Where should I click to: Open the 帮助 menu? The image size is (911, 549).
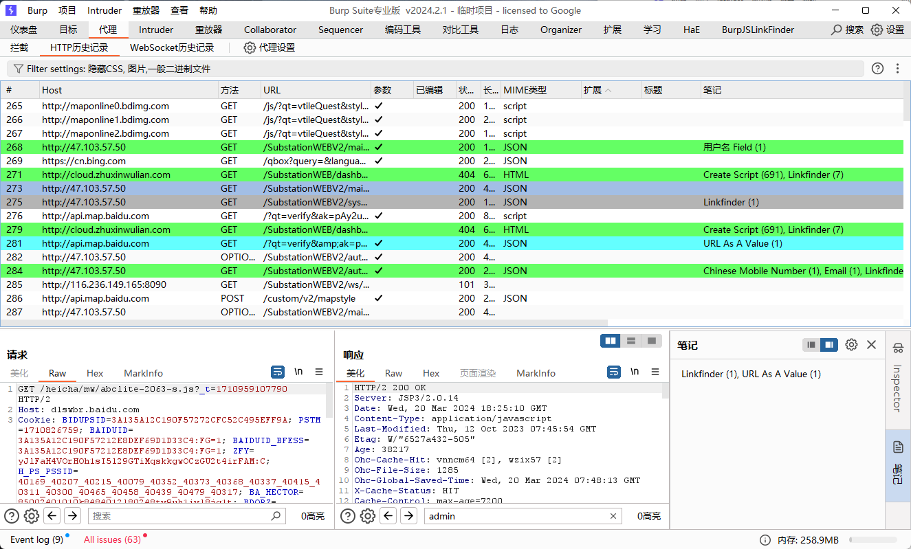tap(208, 10)
